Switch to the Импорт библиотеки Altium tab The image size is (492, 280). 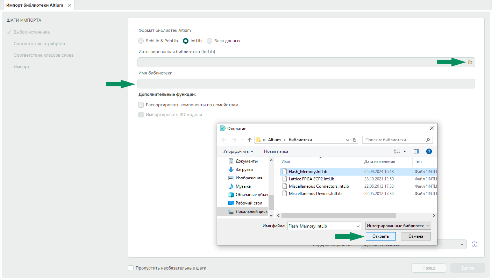[x=35, y=5]
